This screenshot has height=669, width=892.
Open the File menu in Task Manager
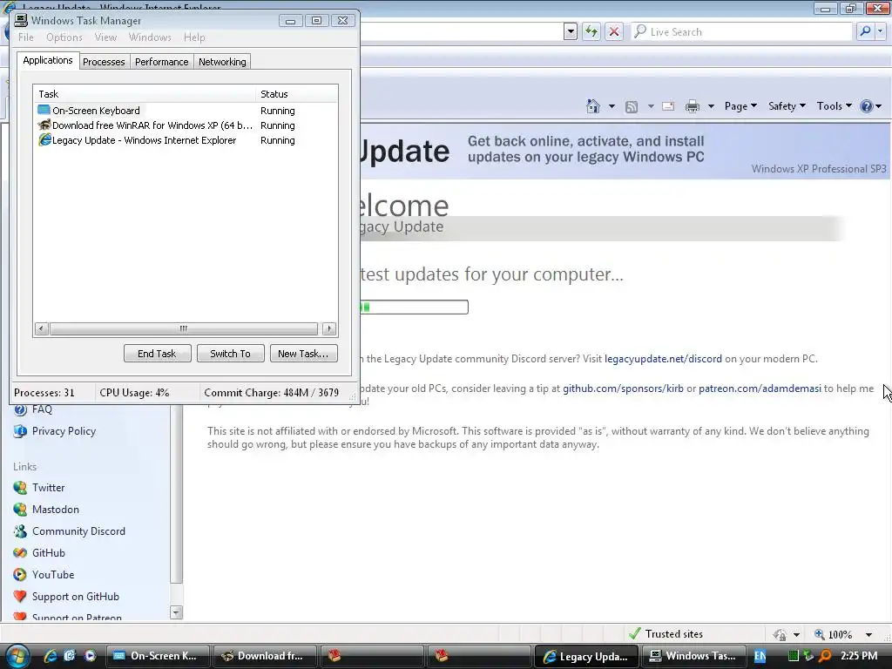25,37
